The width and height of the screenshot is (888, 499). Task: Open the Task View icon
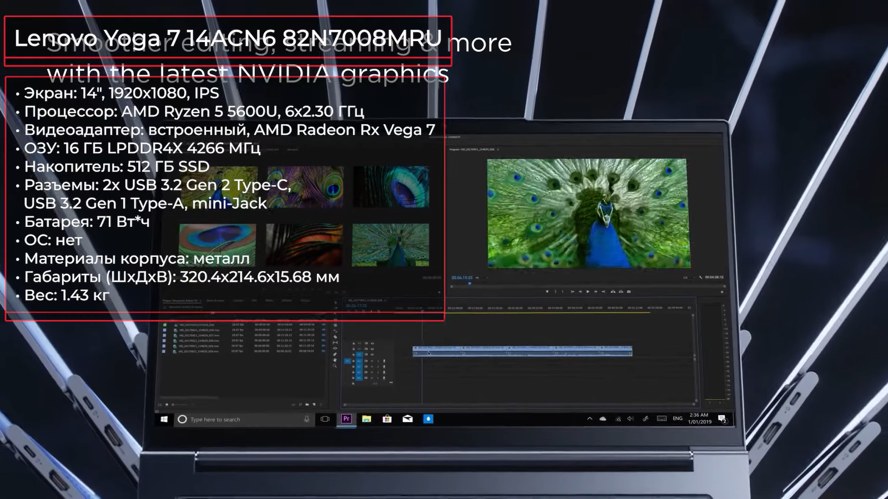click(x=325, y=419)
